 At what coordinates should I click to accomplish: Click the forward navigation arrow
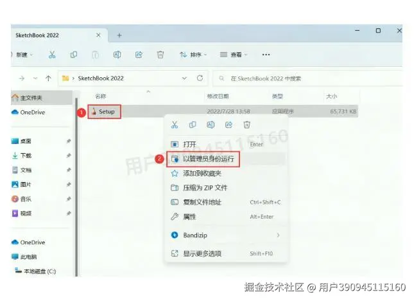[22, 78]
